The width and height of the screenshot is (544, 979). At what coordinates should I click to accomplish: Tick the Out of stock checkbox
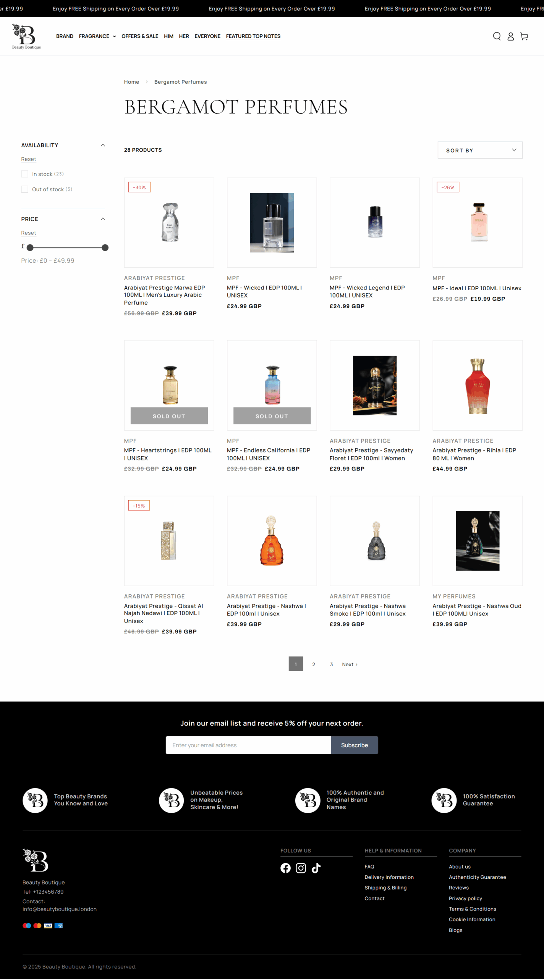coord(25,189)
